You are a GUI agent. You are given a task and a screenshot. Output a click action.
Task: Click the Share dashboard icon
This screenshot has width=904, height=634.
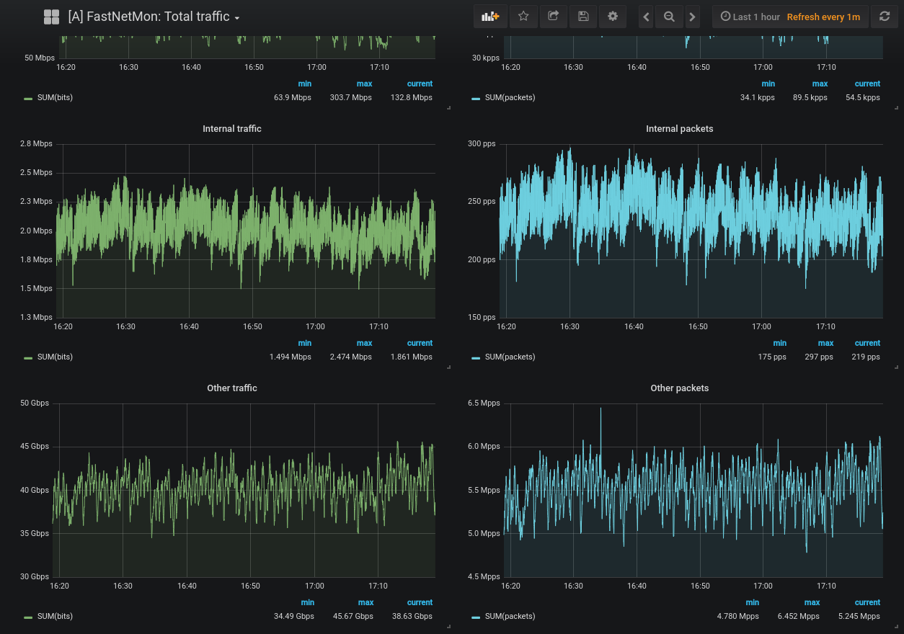pos(553,17)
